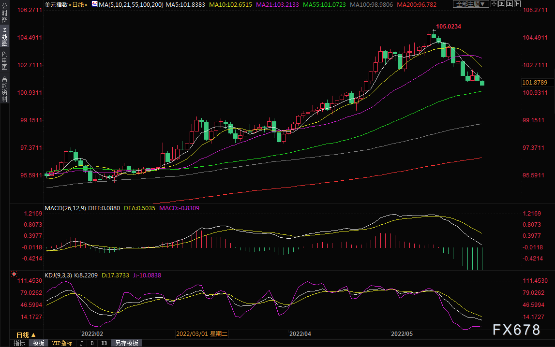Click the 105.0234 high price marker
This screenshot has width=555, height=347.
pyautogui.click(x=449, y=27)
